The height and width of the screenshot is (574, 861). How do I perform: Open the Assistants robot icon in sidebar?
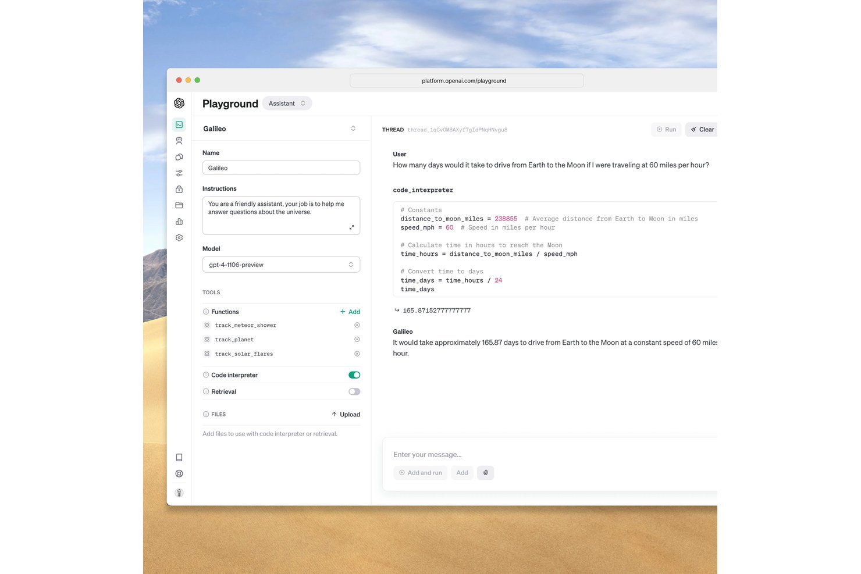(179, 141)
